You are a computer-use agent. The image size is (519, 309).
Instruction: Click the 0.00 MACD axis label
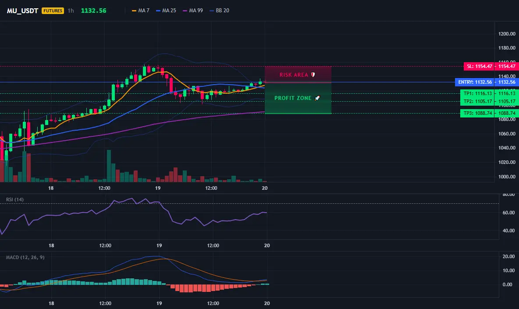[508, 284]
